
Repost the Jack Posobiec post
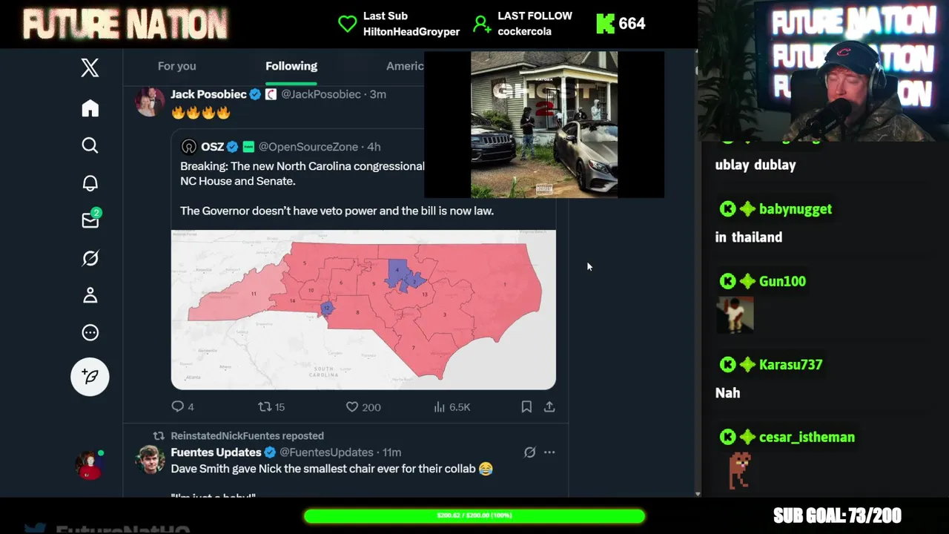pyautogui.click(x=271, y=406)
